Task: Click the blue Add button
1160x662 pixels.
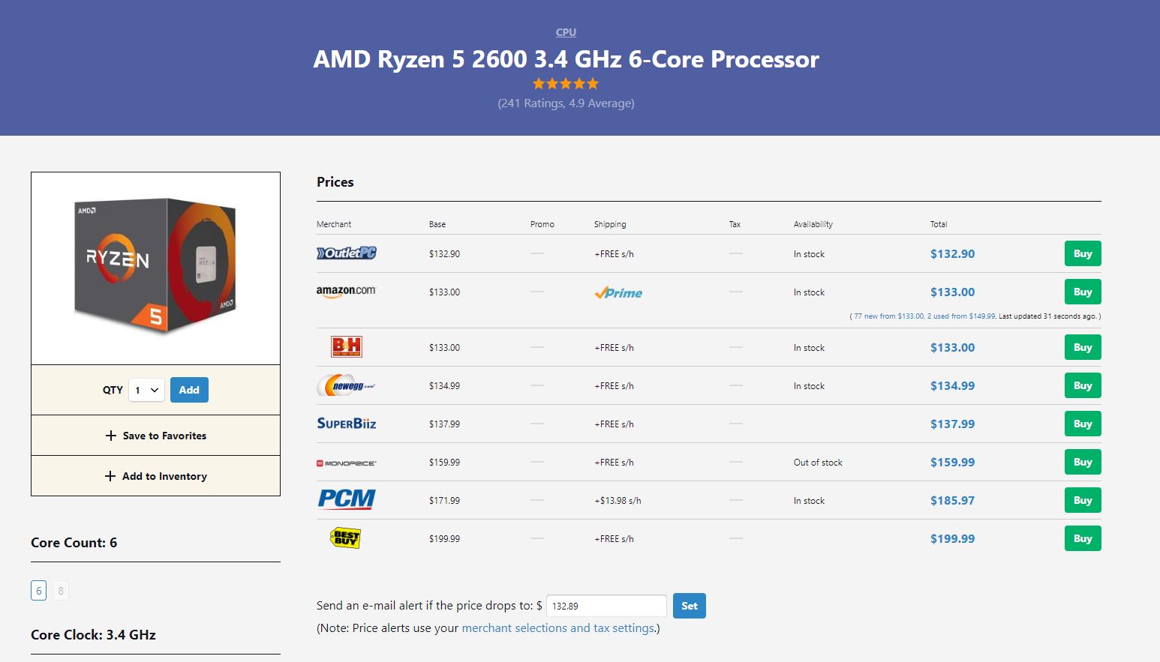Action: pos(189,390)
